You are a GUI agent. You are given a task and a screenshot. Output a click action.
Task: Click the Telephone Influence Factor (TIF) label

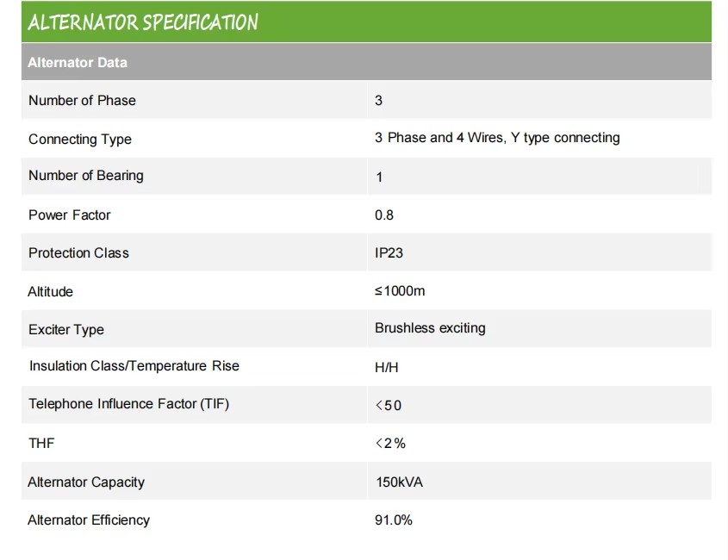128,403
